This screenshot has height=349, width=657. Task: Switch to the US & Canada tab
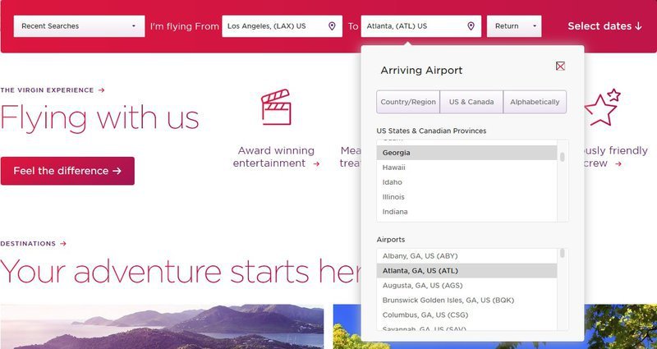[x=471, y=102]
